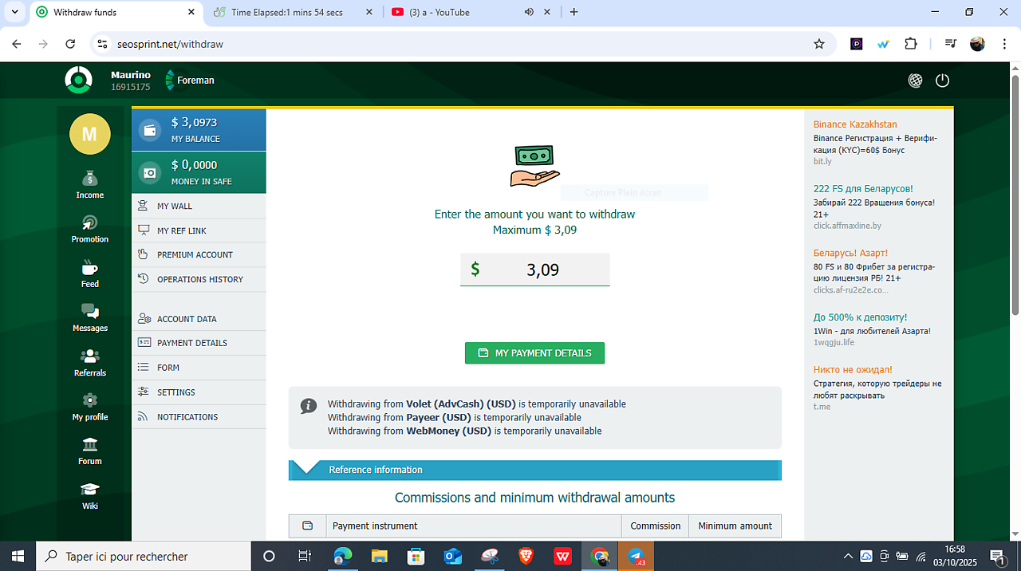
Task: Go to Feed in the sidebar
Action: [x=89, y=274]
